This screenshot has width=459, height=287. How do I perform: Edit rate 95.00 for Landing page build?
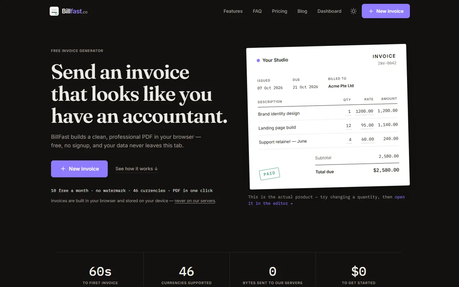pos(367,125)
